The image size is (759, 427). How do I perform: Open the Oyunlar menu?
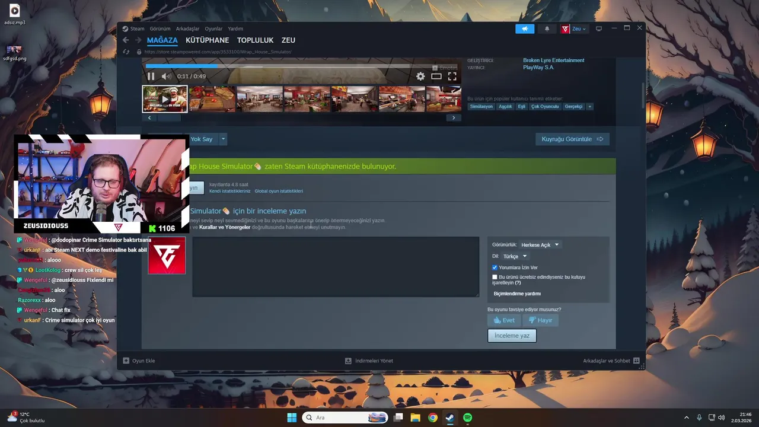213,28
